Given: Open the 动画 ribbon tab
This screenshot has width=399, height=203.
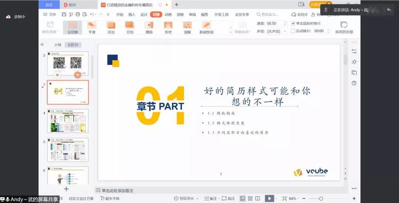Looking at the screenshot, I should pyautogui.click(x=168, y=14).
